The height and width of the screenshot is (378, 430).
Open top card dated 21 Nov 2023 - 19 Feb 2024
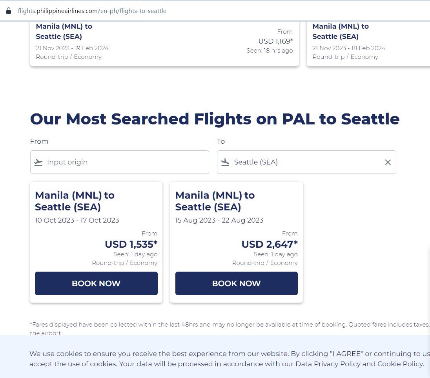pos(72,48)
